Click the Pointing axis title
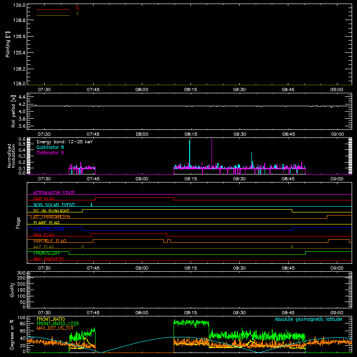This screenshot has height=357, width=357. 8,44
